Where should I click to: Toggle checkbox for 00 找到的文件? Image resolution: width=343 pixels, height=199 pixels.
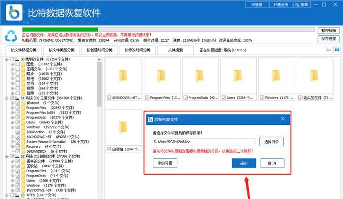click(12, 59)
